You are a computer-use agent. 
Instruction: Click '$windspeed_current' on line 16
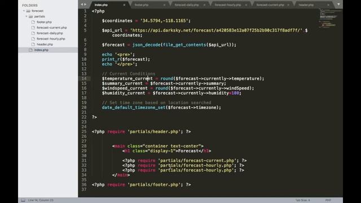(x=125, y=89)
